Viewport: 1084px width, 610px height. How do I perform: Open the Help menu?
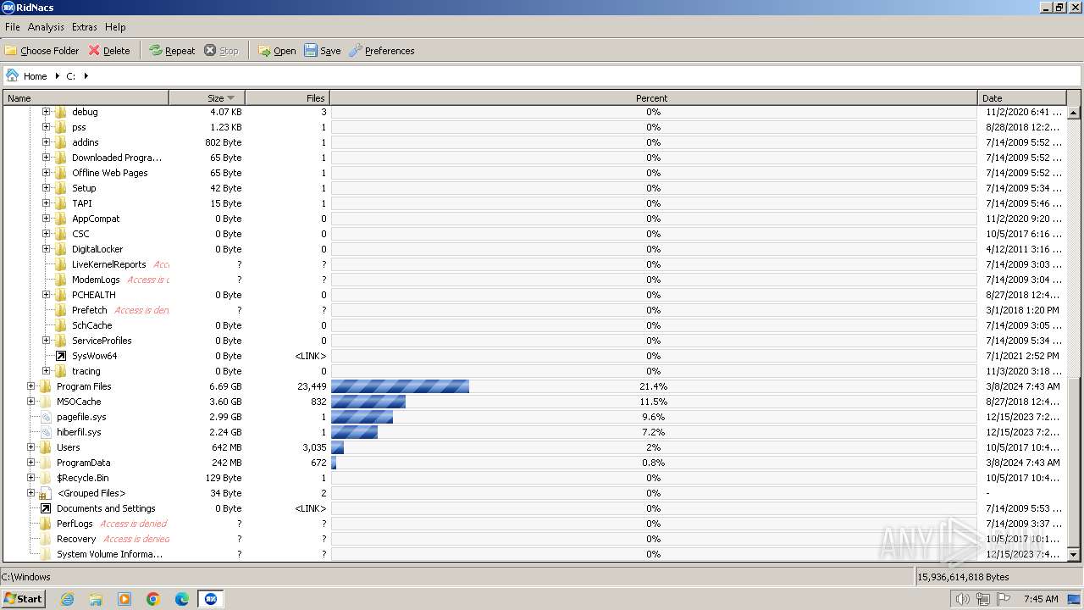pos(115,27)
